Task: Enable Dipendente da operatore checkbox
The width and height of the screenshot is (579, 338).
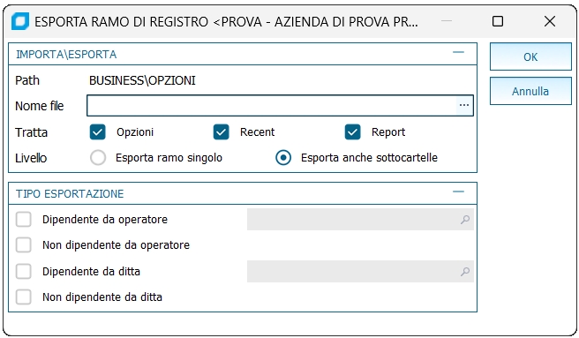Action: 24,220
